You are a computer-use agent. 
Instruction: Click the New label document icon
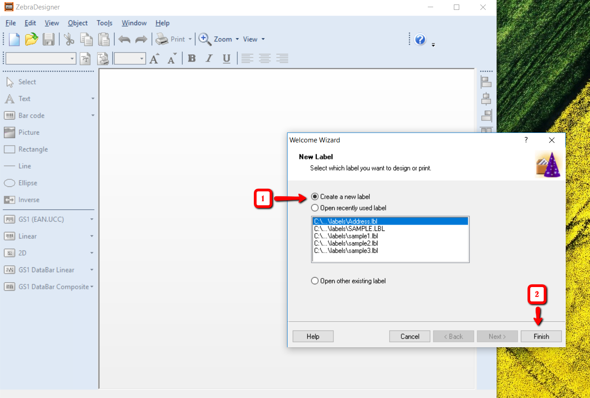tap(14, 40)
